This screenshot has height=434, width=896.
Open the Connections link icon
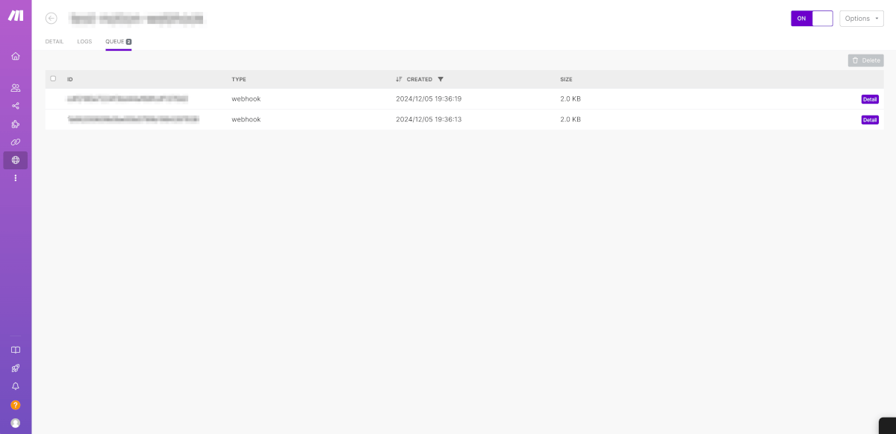(x=16, y=142)
